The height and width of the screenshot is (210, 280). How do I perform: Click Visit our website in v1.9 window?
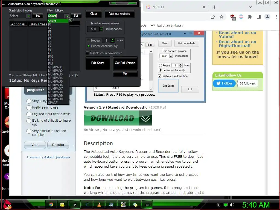pos(120,14)
